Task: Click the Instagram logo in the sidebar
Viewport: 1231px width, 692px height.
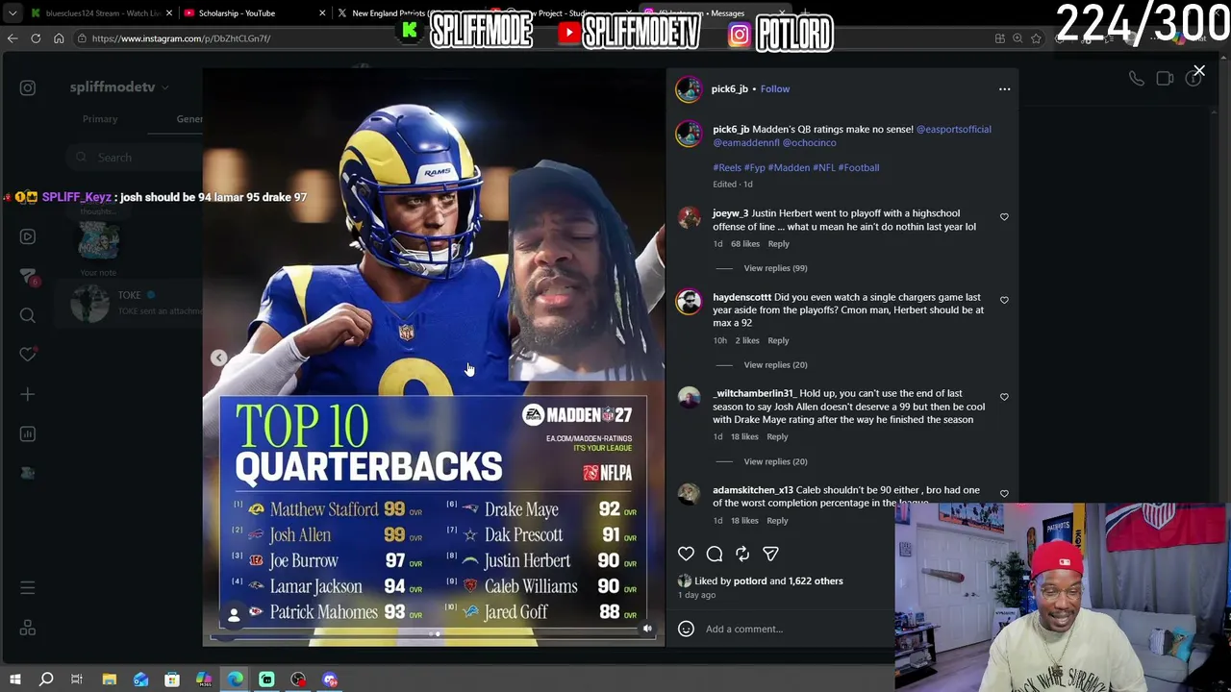Action: [28, 87]
